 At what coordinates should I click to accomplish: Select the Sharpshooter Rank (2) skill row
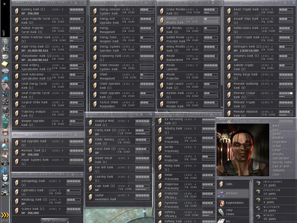49,58
